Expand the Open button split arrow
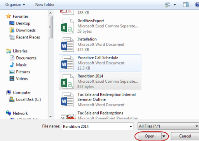The height and width of the screenshot is (141, 199). tap(164, 136)
